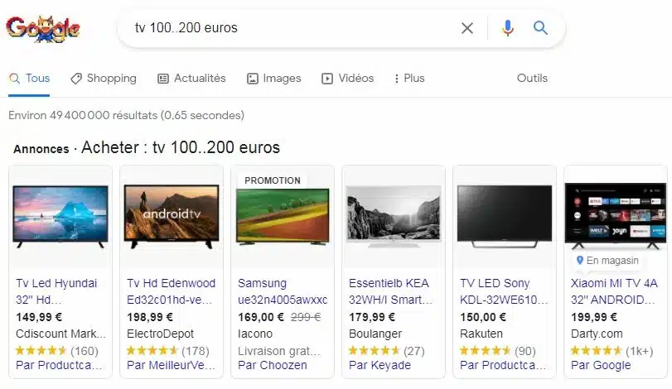The height and width of the screenshot is (389, 672).
Task: Click the 'Par Choozen' link
Action: pyautogui.click(x=272, y=366)
